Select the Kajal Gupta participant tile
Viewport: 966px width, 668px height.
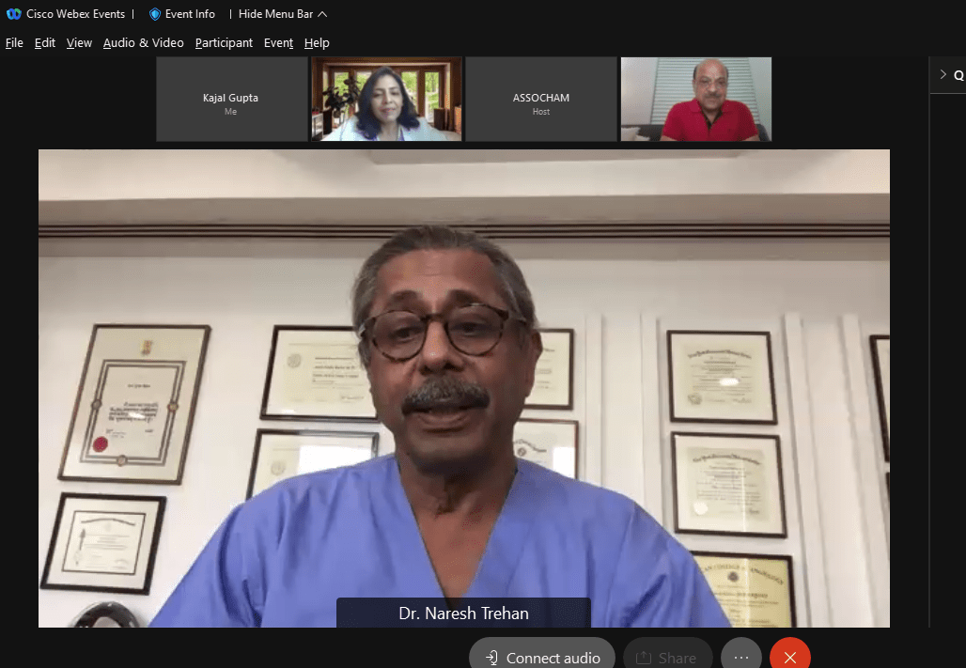coord(231,100)
